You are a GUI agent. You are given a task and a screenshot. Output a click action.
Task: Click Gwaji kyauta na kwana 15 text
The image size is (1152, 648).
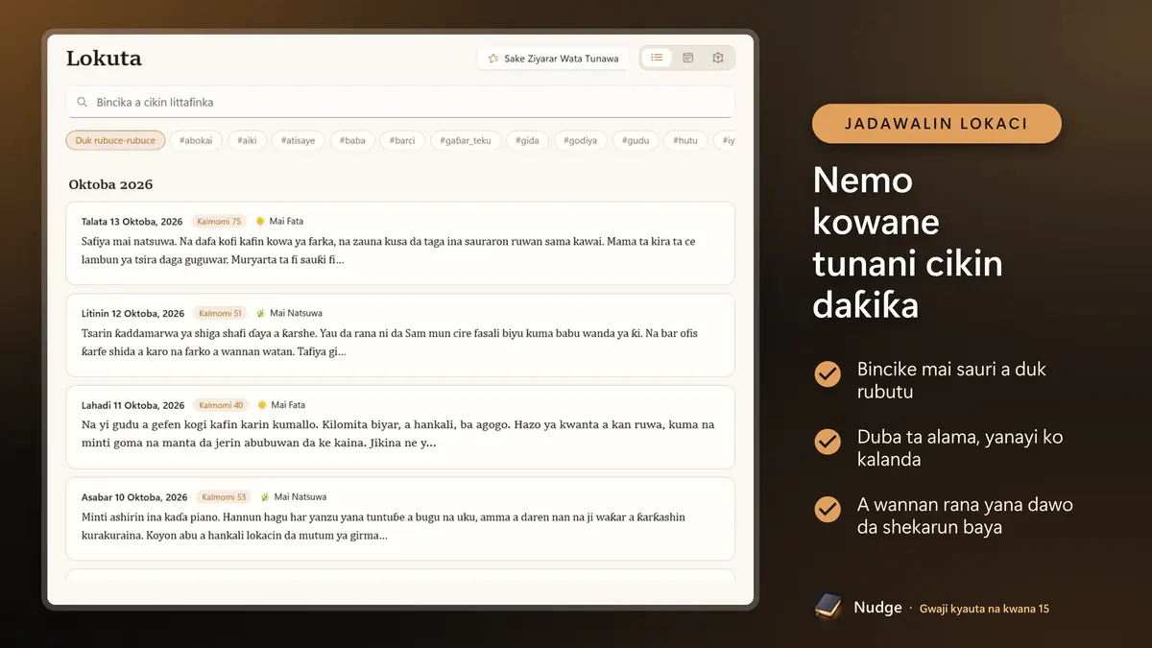pyautogui.click(x=984, y=609)
